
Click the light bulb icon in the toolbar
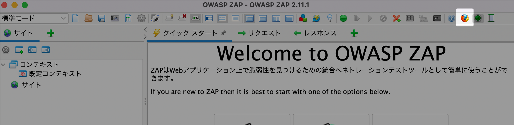click(330, 18)
